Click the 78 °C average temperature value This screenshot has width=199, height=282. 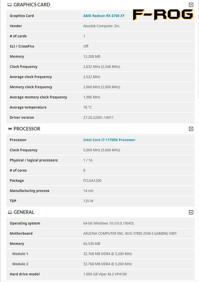click(x=88, y=107)
